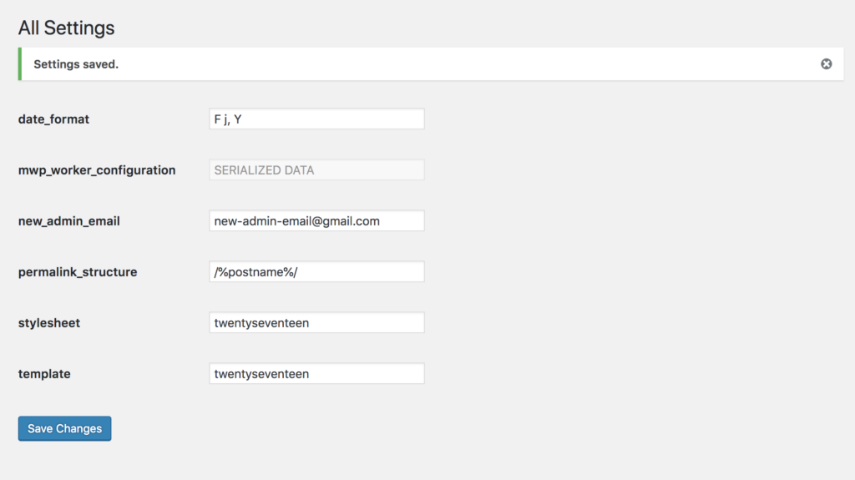
Task: Click the new_admin_email label
Action: (x=69, y=221)
